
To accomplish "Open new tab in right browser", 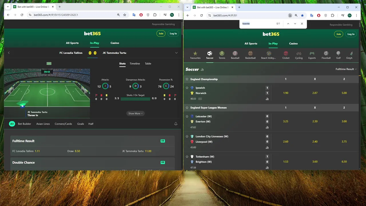I will coord(239,7).
